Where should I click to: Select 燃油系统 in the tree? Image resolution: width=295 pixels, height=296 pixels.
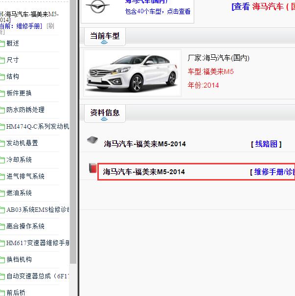[19, 193]
